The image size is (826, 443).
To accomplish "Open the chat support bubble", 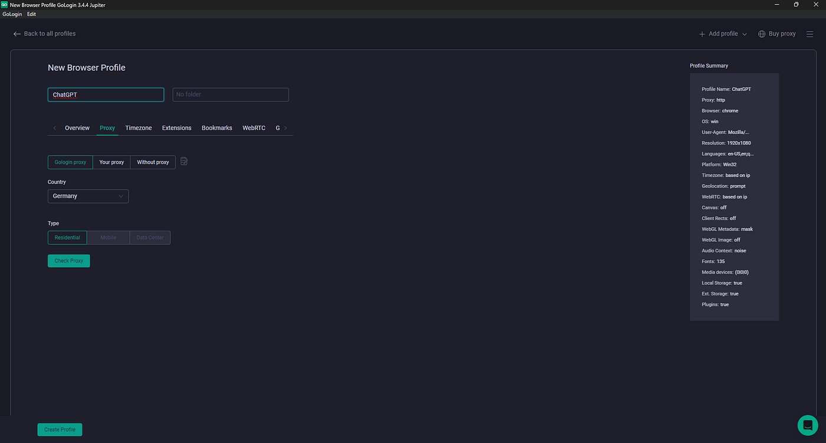I will [x=807, y=425].
